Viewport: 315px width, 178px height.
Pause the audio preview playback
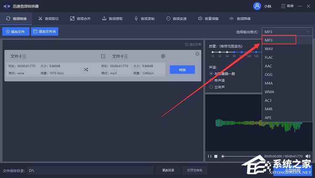pos(210,156)
